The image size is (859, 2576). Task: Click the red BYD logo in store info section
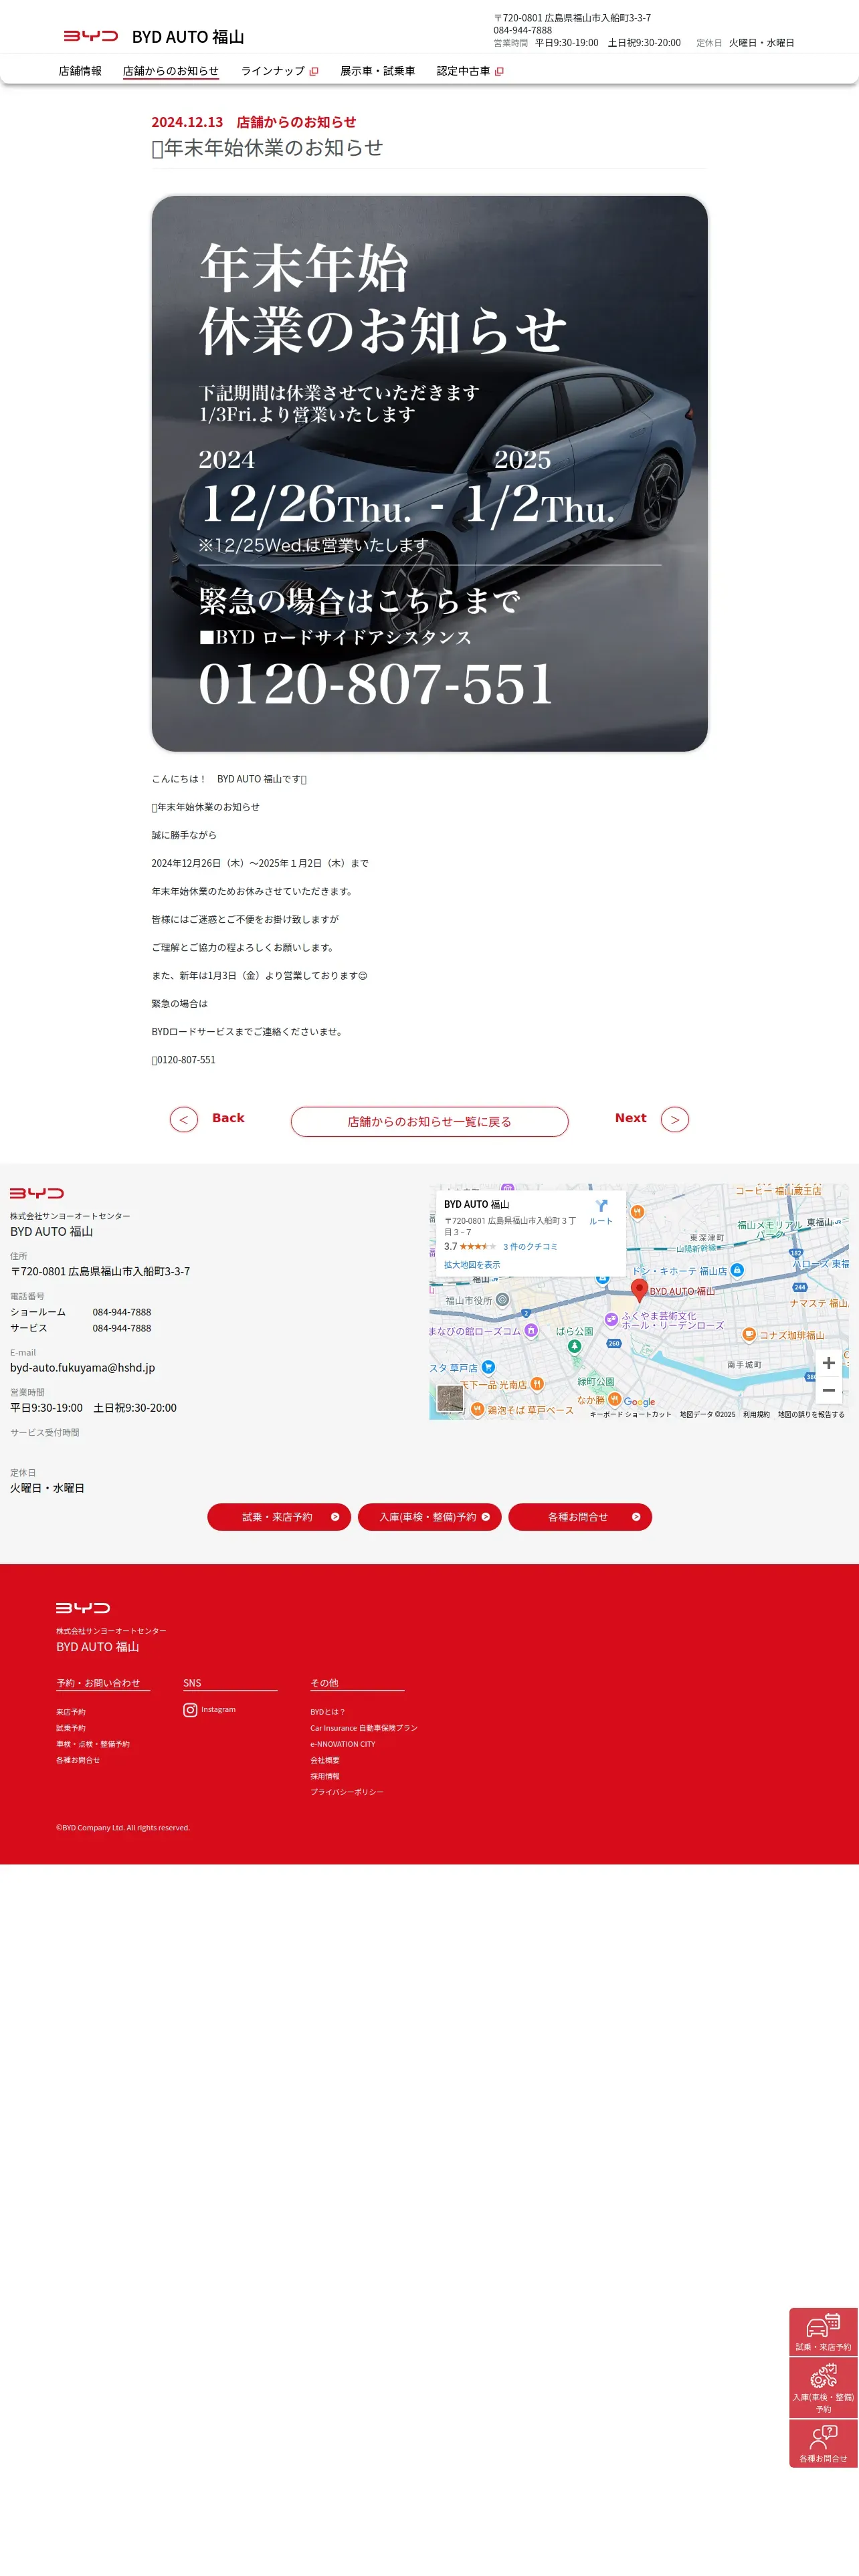(37, 1193)
